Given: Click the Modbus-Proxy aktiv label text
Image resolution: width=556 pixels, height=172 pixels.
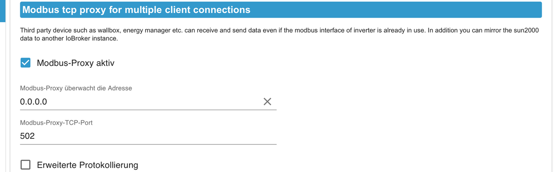Looking at the screenshot, I should point(76,63).
